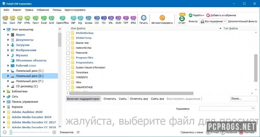Click the file list horizontal scrollbar
The image size is (260, 137).
131,93
